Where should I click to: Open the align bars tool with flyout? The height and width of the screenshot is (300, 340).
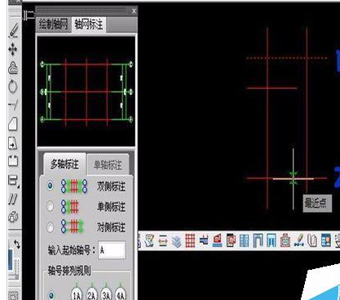pyautogui.click(x=13, y=180)
